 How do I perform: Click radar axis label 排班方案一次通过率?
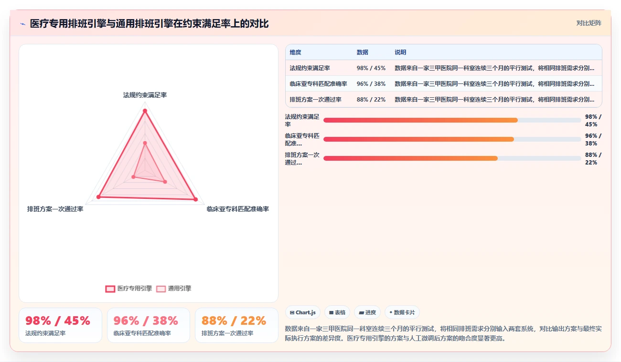click(x=55, y=209)
